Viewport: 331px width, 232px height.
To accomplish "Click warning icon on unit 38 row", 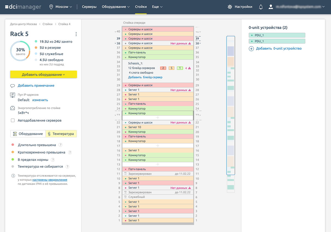I will tap(190, 43).
